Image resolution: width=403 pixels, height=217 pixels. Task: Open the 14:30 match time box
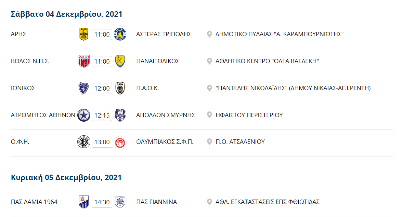[x=102, y=202]
